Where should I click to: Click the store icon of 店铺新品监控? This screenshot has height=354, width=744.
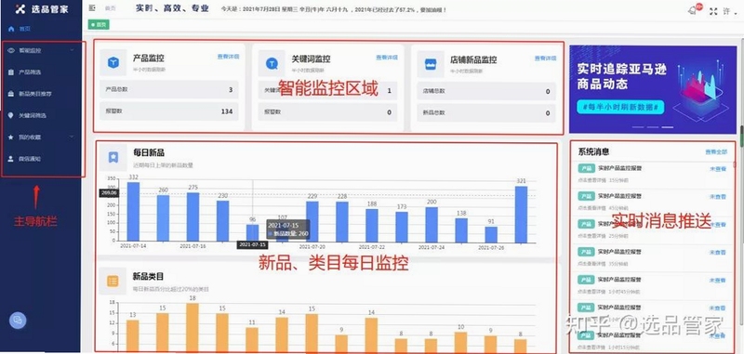[431, 64]
